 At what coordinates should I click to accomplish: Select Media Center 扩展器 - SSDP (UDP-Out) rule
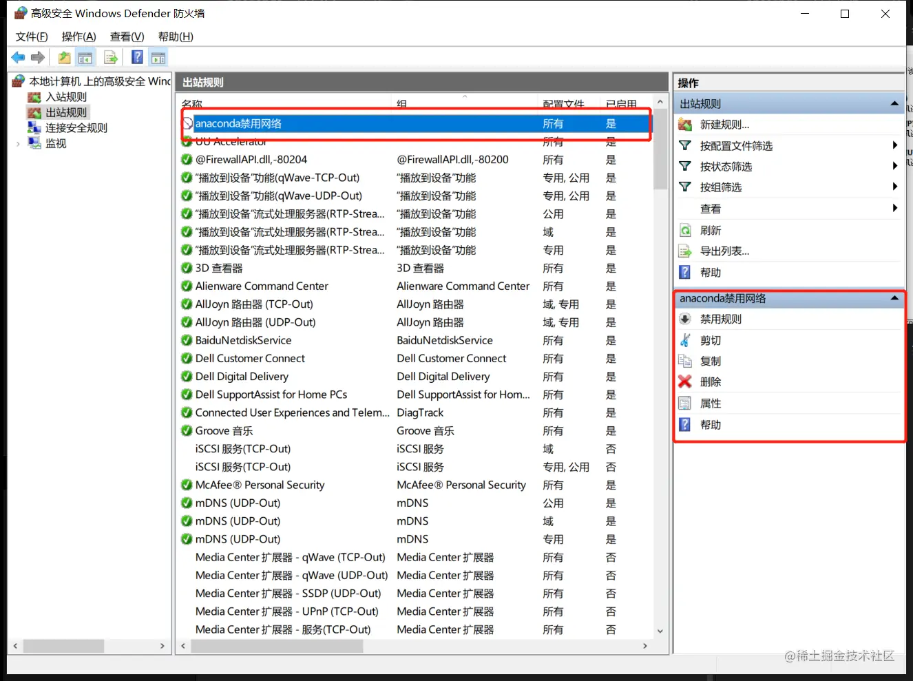[288, 593]
